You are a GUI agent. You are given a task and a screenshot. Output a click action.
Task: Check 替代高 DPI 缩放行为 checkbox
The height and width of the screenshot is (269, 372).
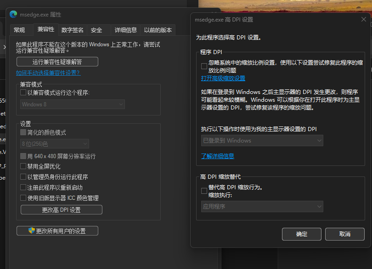[x=204, y=191]
